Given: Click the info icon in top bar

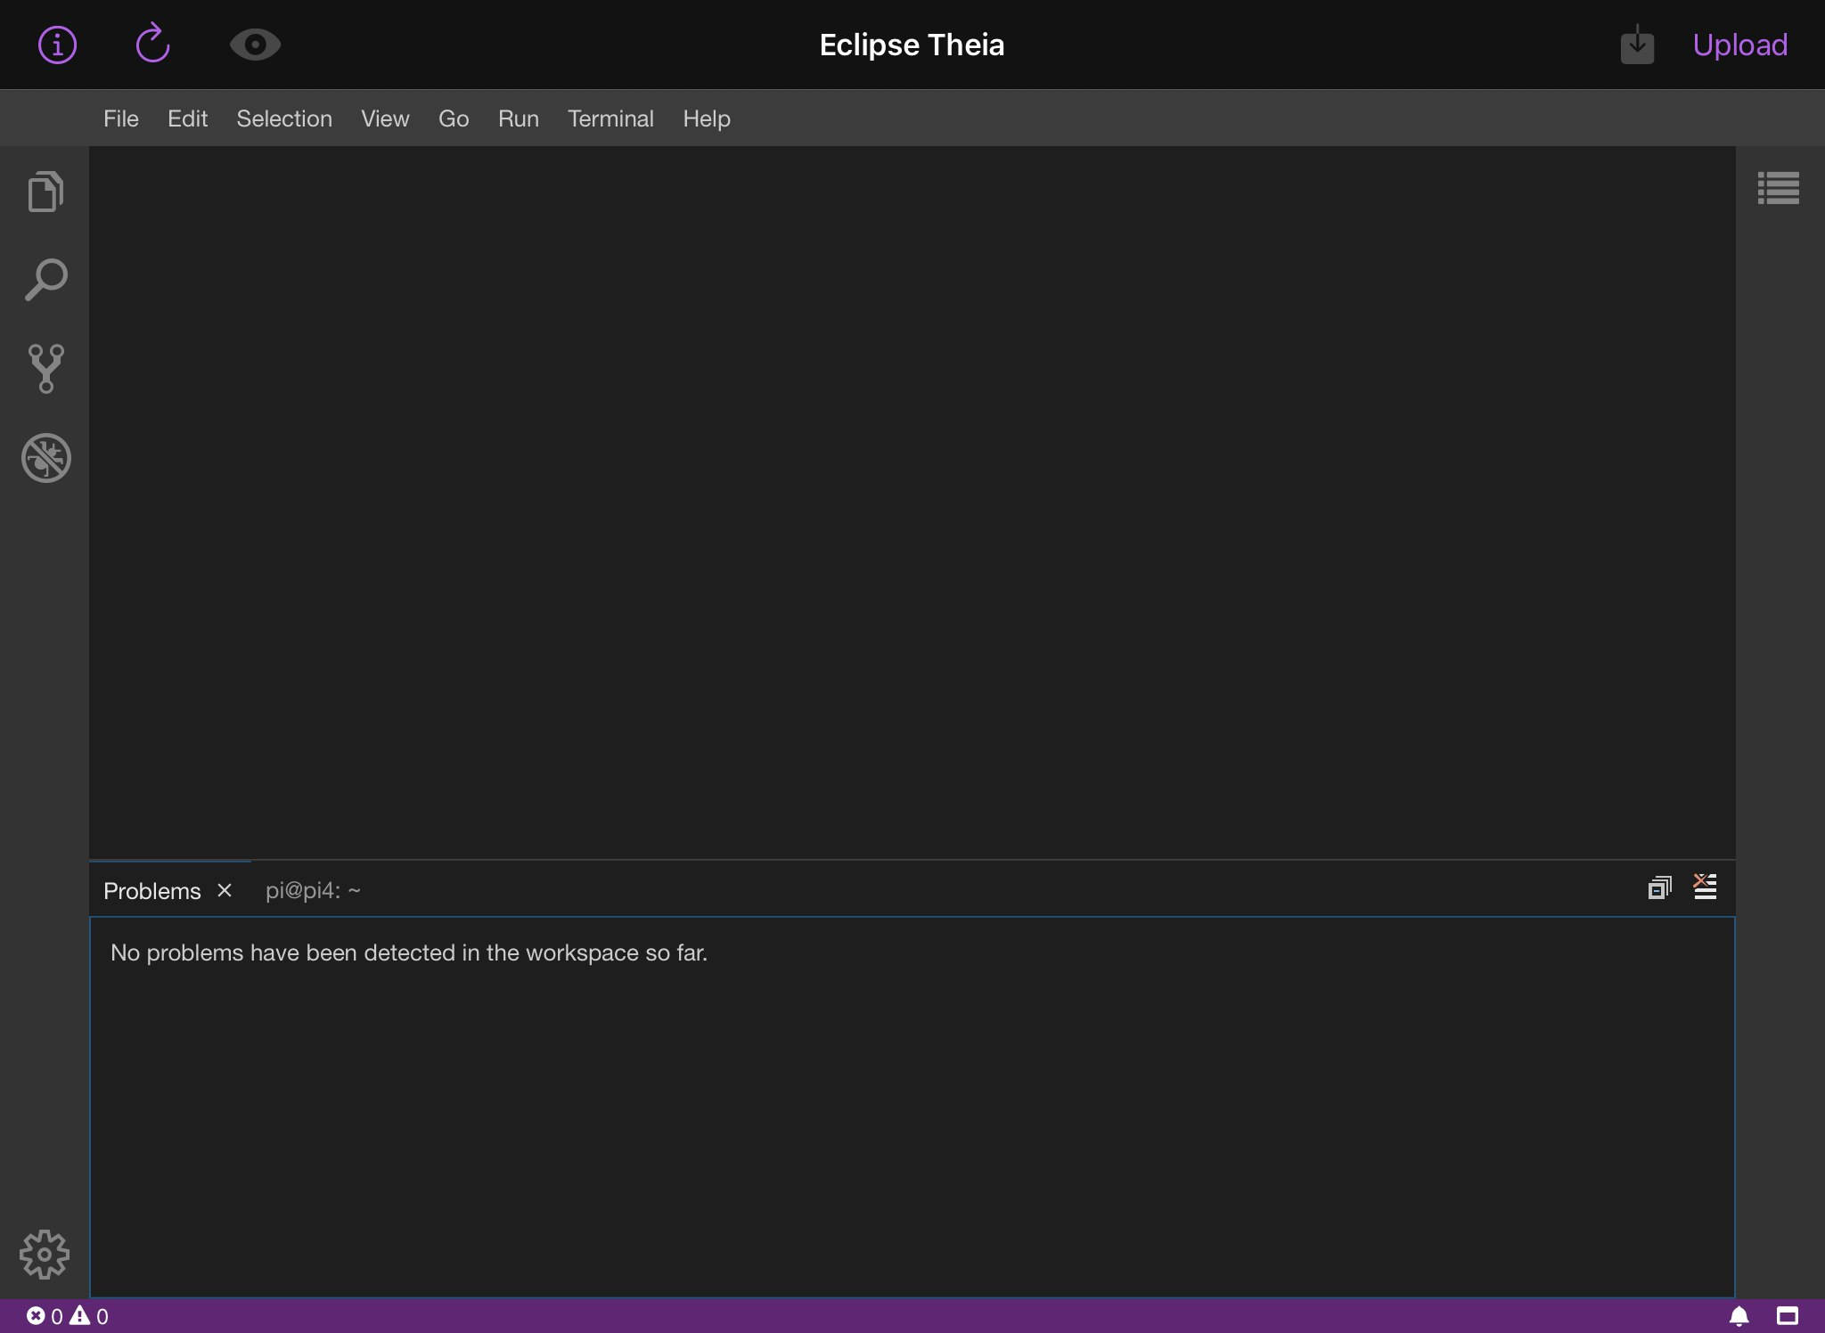Looking at the screenshot, I should click(x=57, y=45).
